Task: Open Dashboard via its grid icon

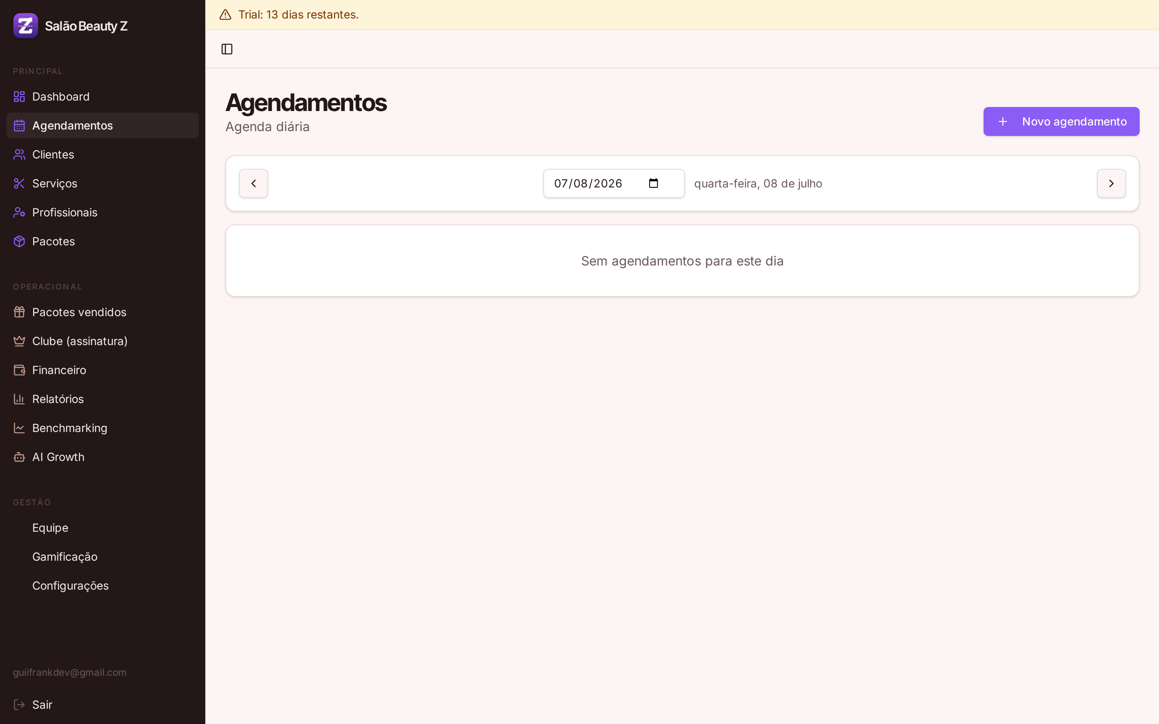Action: [19, 97]
